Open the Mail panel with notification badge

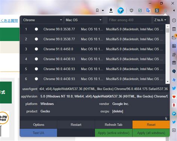[x=174, y=37]
